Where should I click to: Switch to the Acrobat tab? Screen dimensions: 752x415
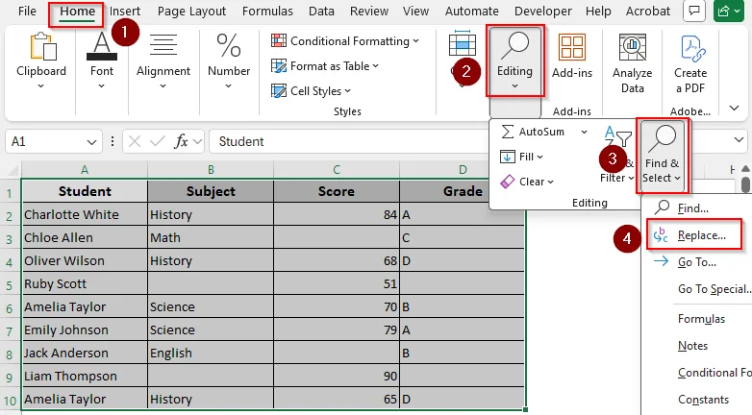click(x=647, y=11)
